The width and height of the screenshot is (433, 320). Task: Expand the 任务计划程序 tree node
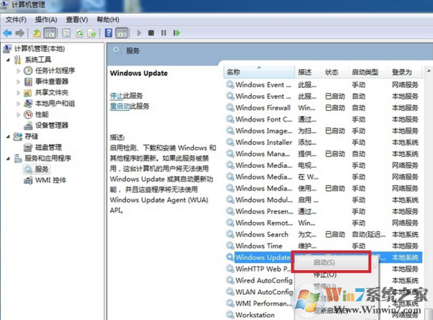click(17, 71)
